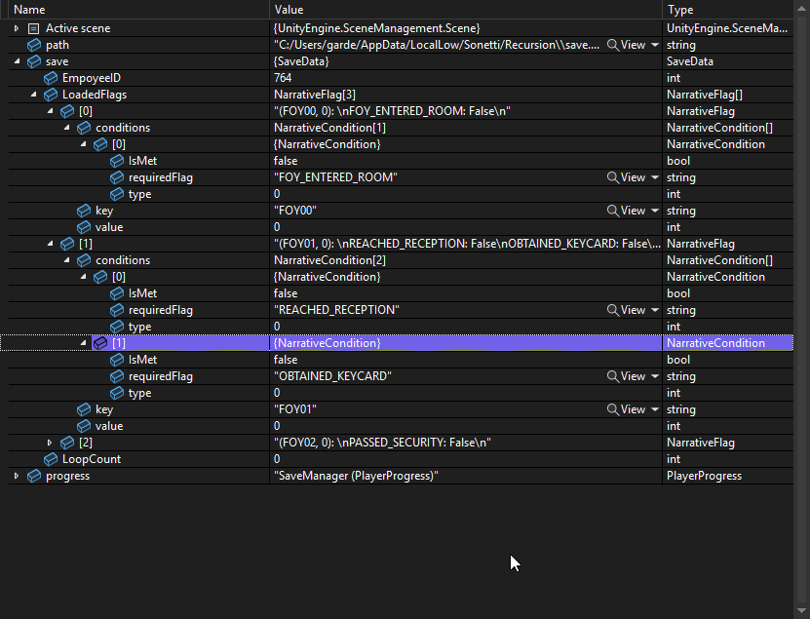
Task: Click the vertical scrollbar up arrow
Action: click(802, 6)
